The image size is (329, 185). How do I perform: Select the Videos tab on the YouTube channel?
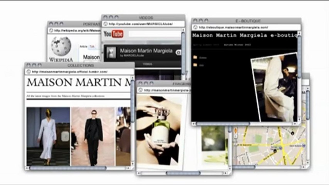pyautogui.click(x=147, y=64)
